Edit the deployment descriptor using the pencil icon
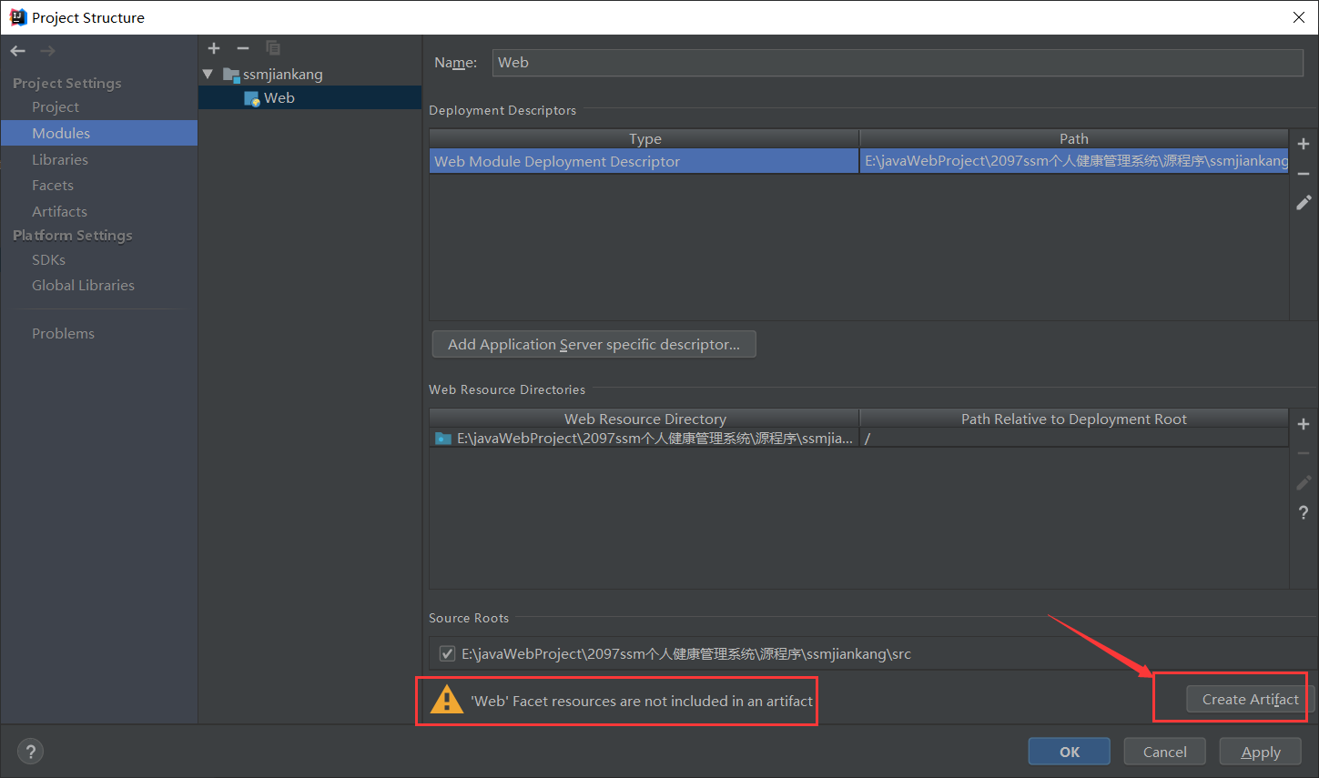The width and height of the screenshot is (1319, 778). [x=1304, y=202]
